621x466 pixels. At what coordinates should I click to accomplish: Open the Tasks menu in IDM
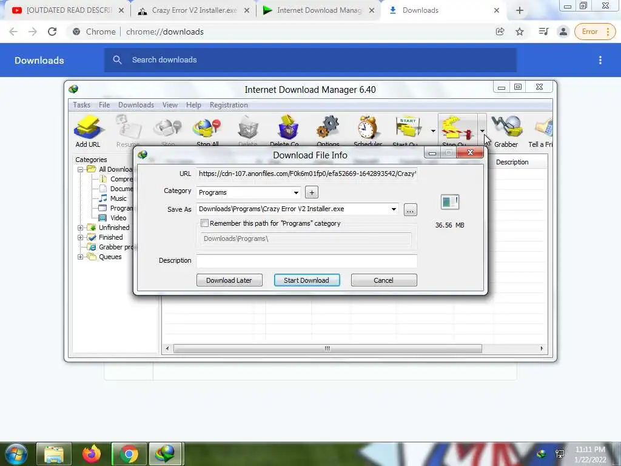(82, 105)
